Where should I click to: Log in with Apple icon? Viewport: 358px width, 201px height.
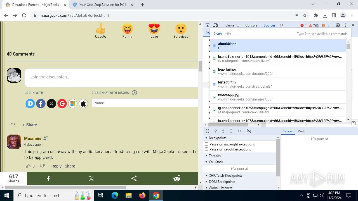coord(83,104)
